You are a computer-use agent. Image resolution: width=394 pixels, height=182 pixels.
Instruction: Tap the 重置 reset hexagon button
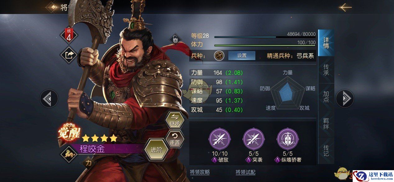coord(175,139)
